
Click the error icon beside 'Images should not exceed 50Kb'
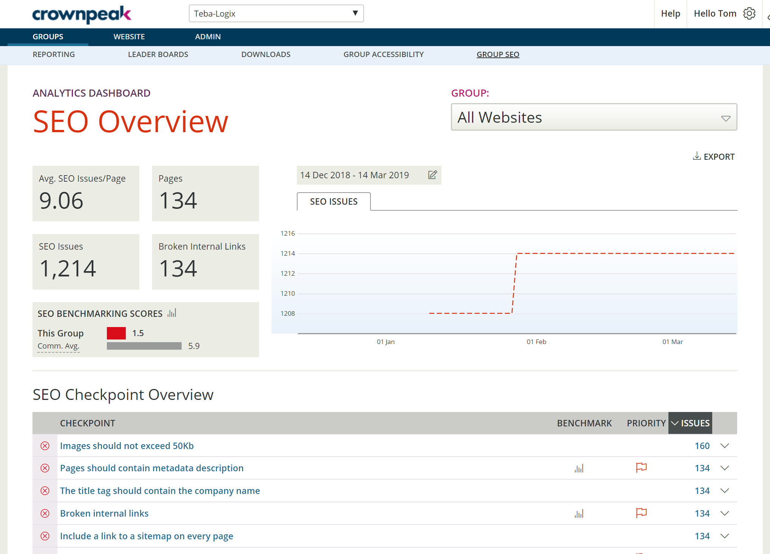45,446
